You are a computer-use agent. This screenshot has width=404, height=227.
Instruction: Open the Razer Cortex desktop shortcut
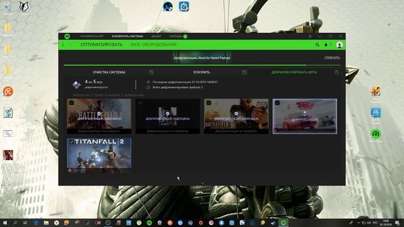tap(376, 134)
